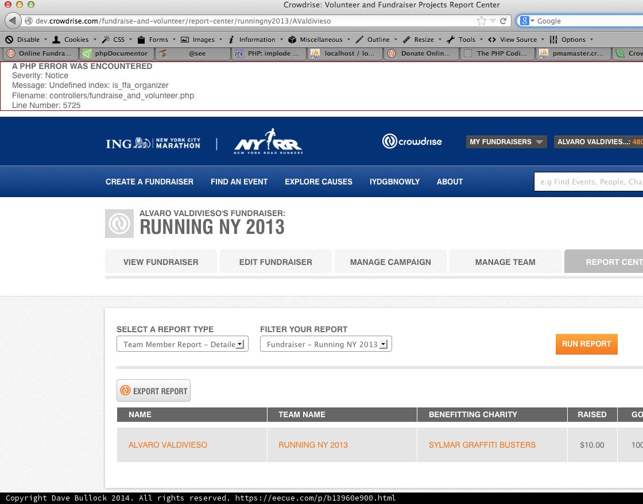Open the @see bookmark
643x504 pixels.
tap(193, 53)
